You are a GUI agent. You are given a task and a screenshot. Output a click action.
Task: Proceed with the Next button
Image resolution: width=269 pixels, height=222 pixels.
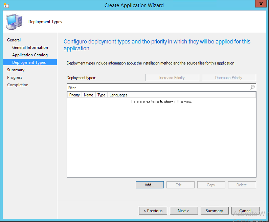click(183, 211)
